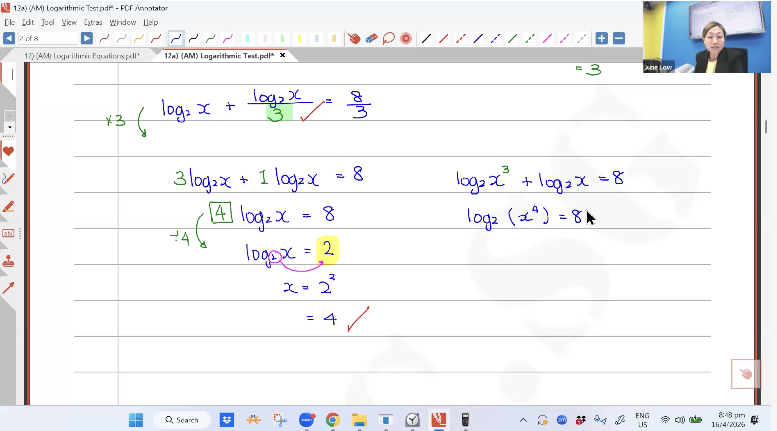Open the Text tool sidebar tab
777x431 pixels.
coord(8,234)
